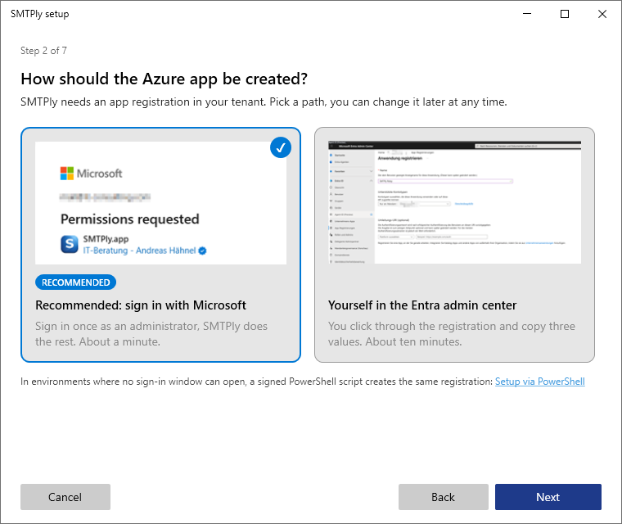Cancel the SMTPly setup
Viewport: 622px width, 524px height.
tap(65, 497)
